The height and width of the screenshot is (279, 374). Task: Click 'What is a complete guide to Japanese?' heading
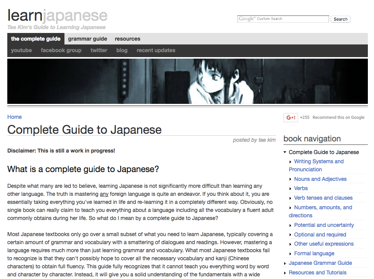point(83,169)
